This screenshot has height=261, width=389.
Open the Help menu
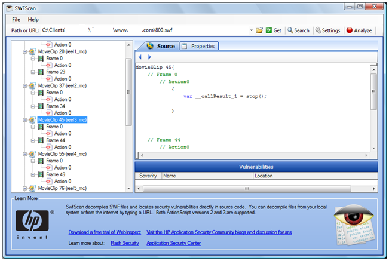click(33, 19)
